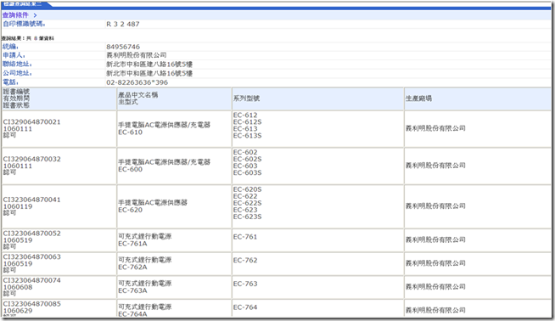
Task: Select phone number 02-82263636*396
Action: tap(137, 82)
